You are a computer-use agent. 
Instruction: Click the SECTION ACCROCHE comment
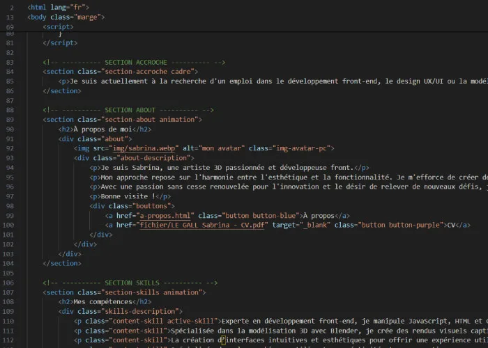click(x=134, y=62)
